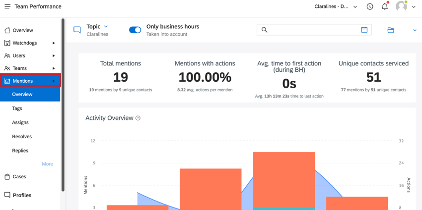
Task: Open the Assigns section
Action: (x=20, y=122)
